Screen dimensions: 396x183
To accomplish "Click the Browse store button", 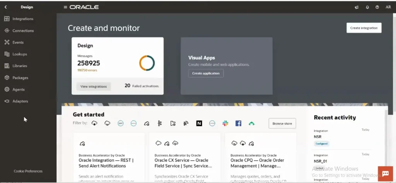I will [x=282, y=124].
